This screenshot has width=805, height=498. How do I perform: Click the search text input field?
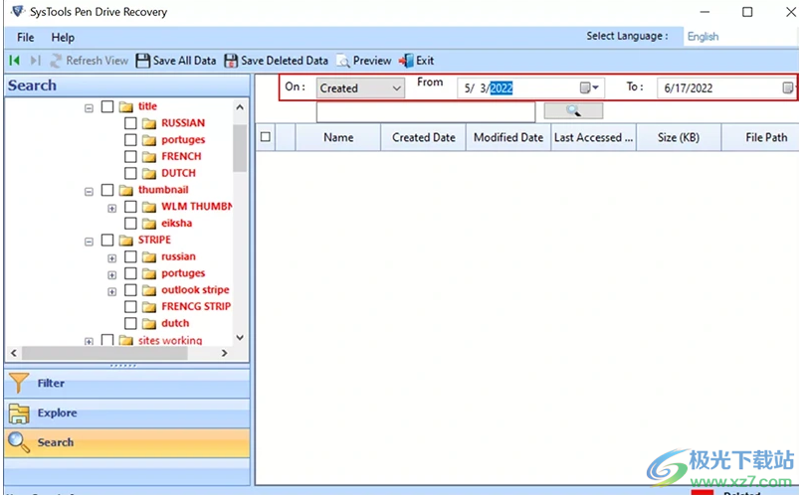[426, 111]
